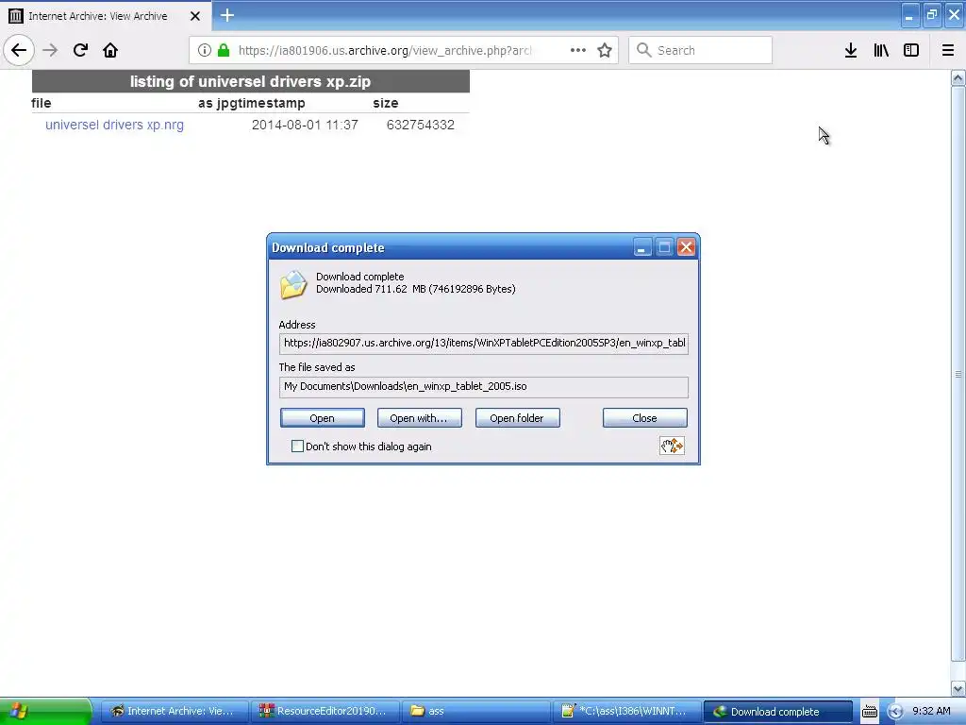Close the Download complete dialog with X
Viewport: 966px width, 725px height.
tap(686, 248)
